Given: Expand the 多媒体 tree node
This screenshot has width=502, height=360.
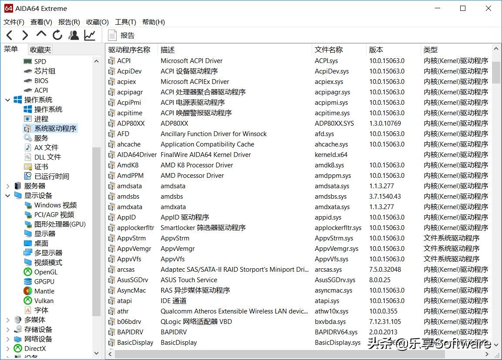Looking at the screenshot, I should pos(8,320).
